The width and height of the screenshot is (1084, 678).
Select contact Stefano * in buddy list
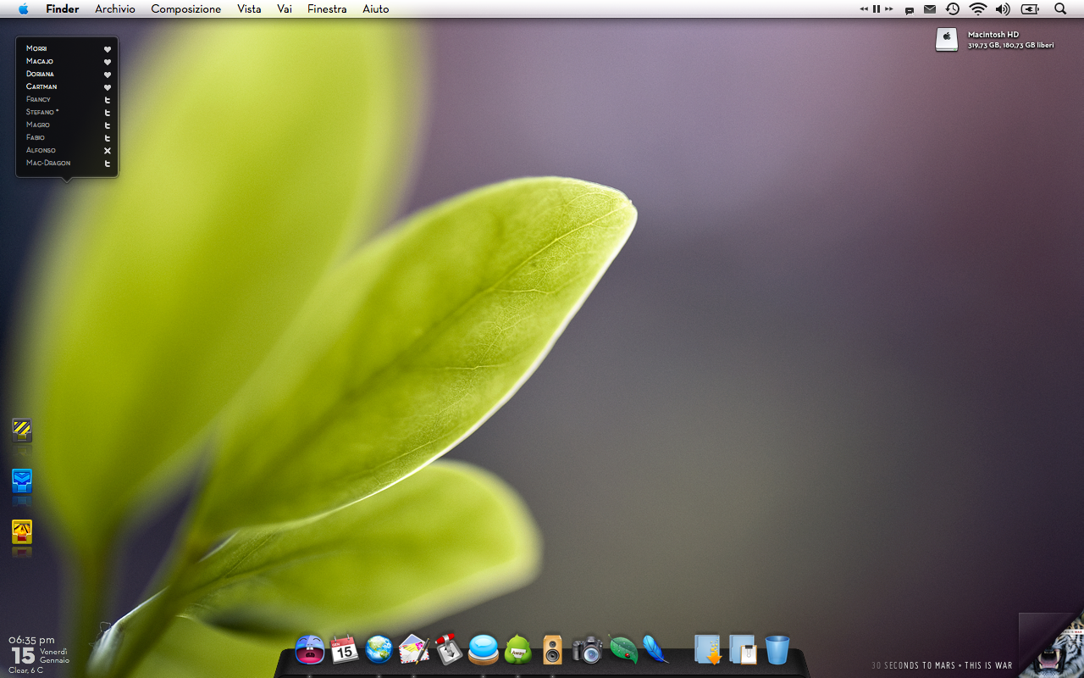[x=42, y=112]
